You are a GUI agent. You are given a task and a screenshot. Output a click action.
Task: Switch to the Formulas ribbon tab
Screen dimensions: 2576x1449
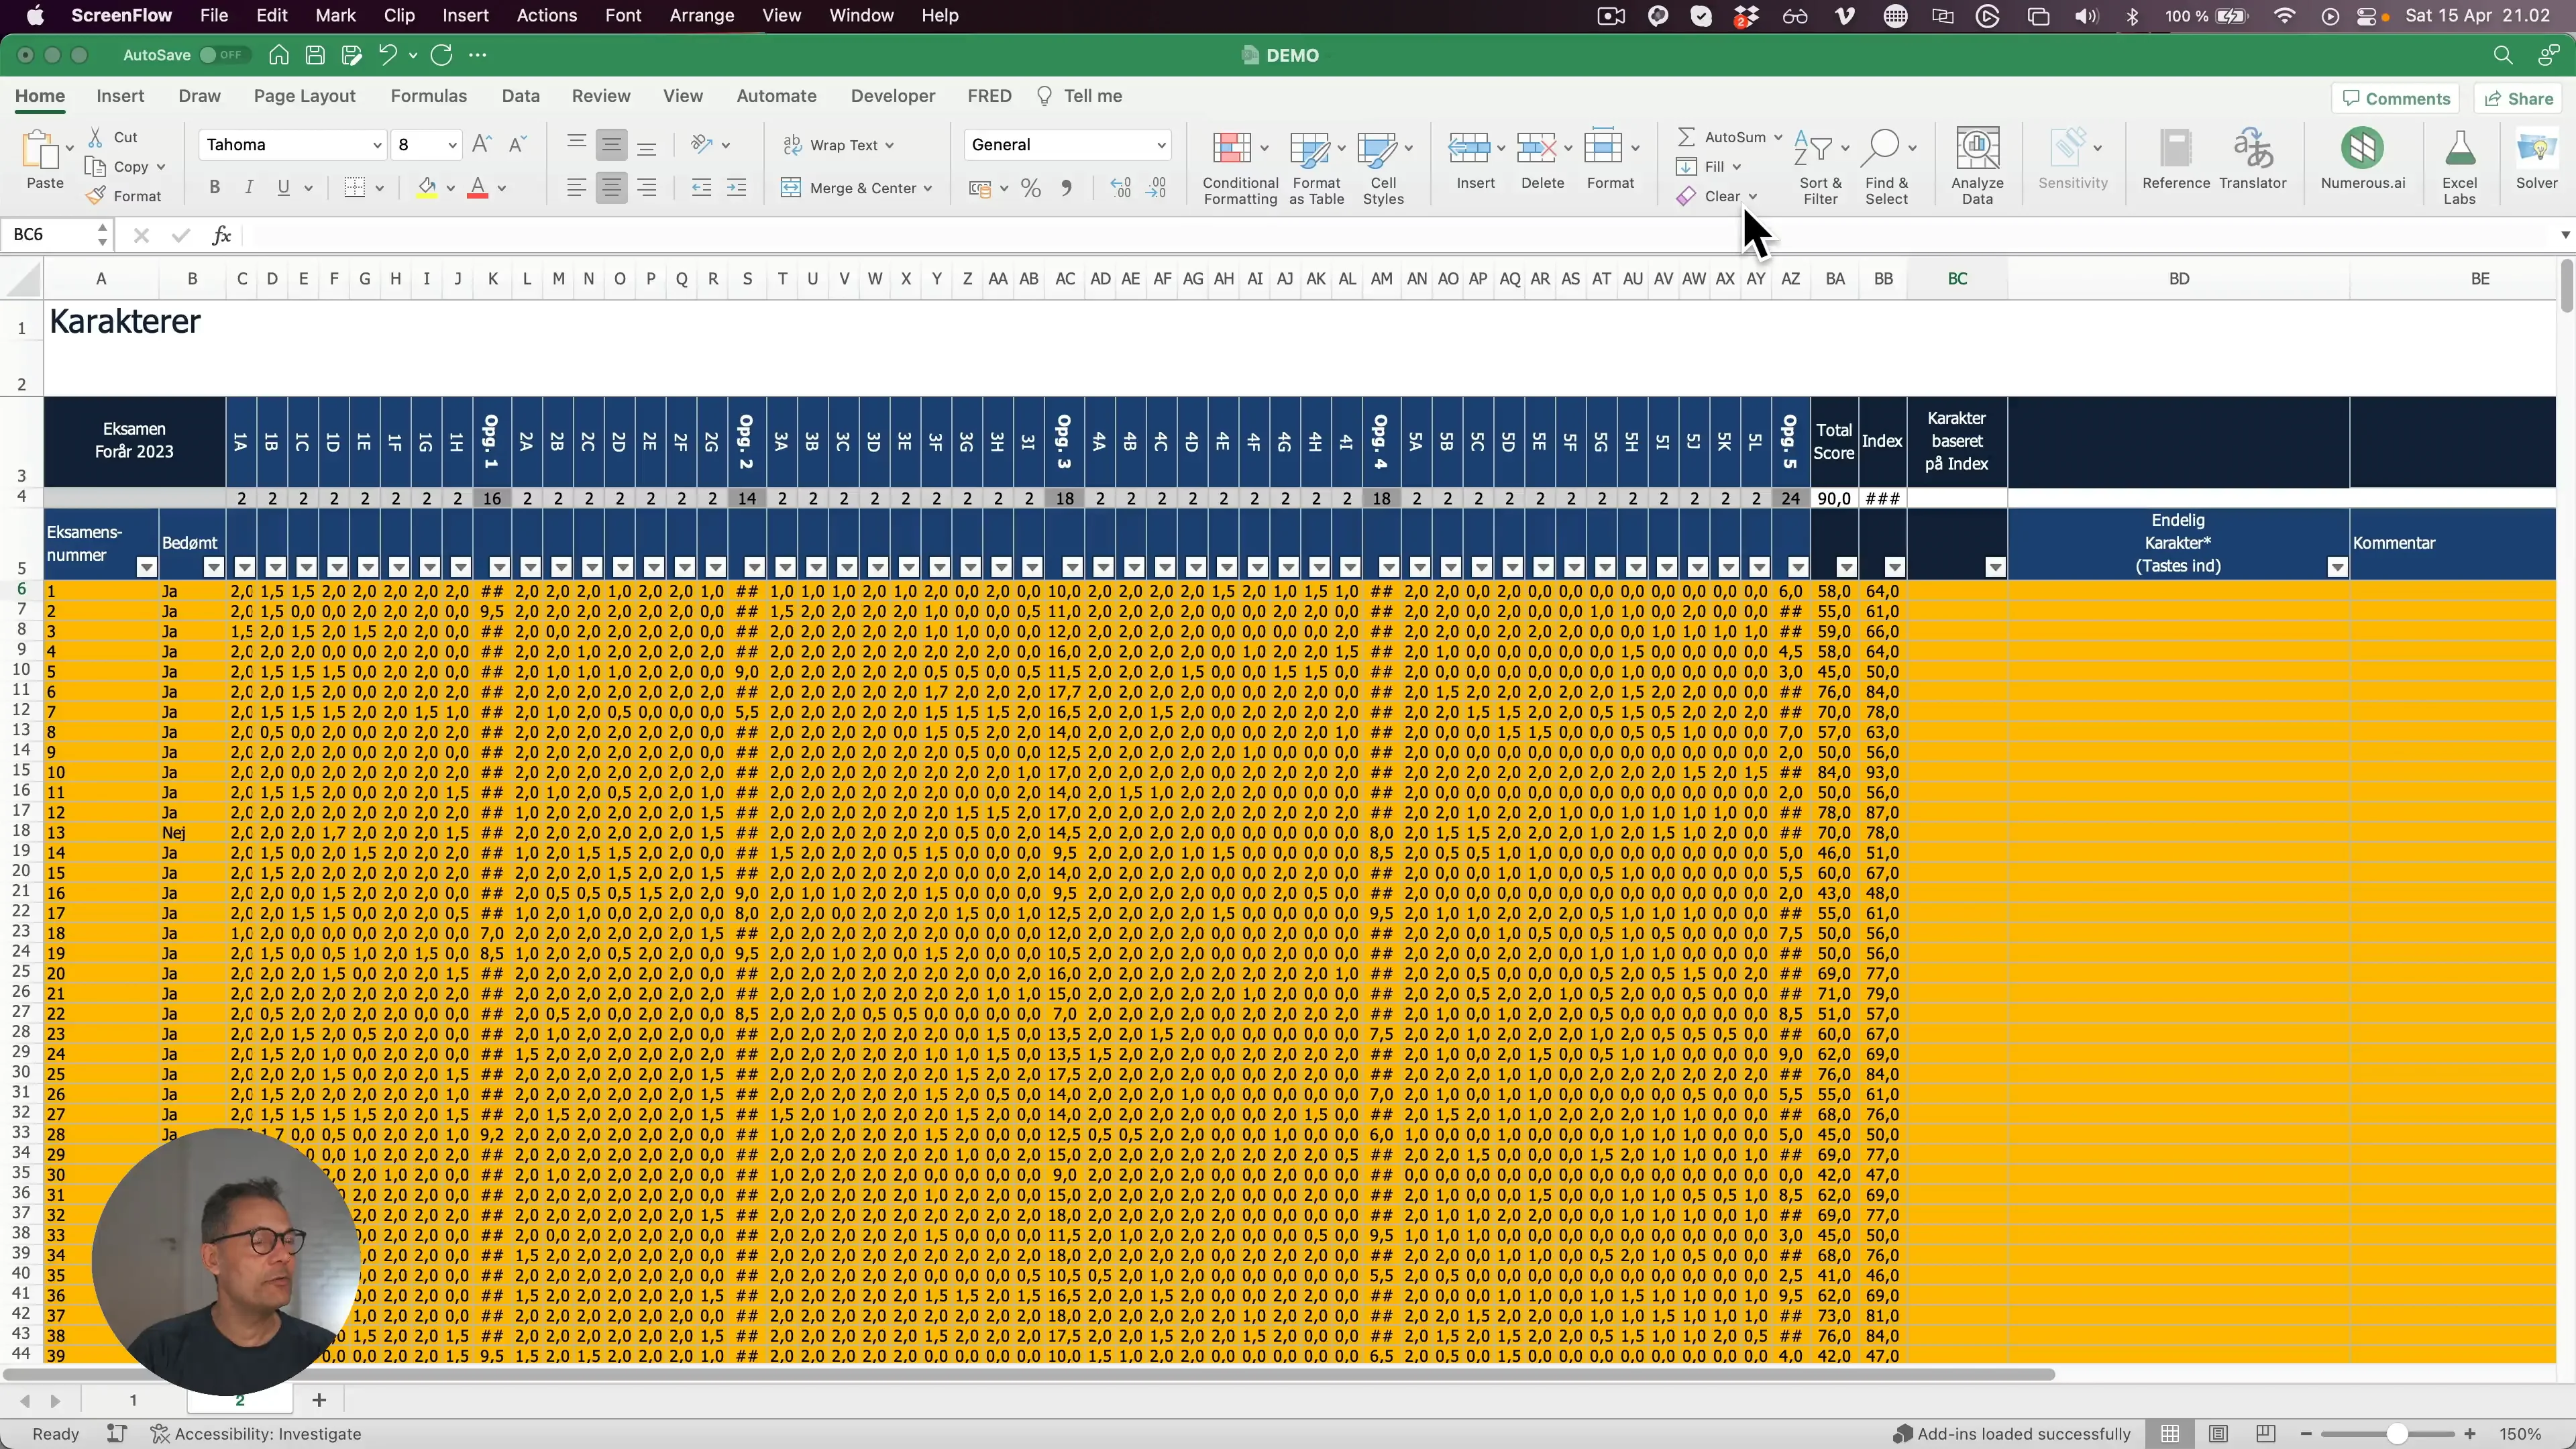tap(429, 96)
